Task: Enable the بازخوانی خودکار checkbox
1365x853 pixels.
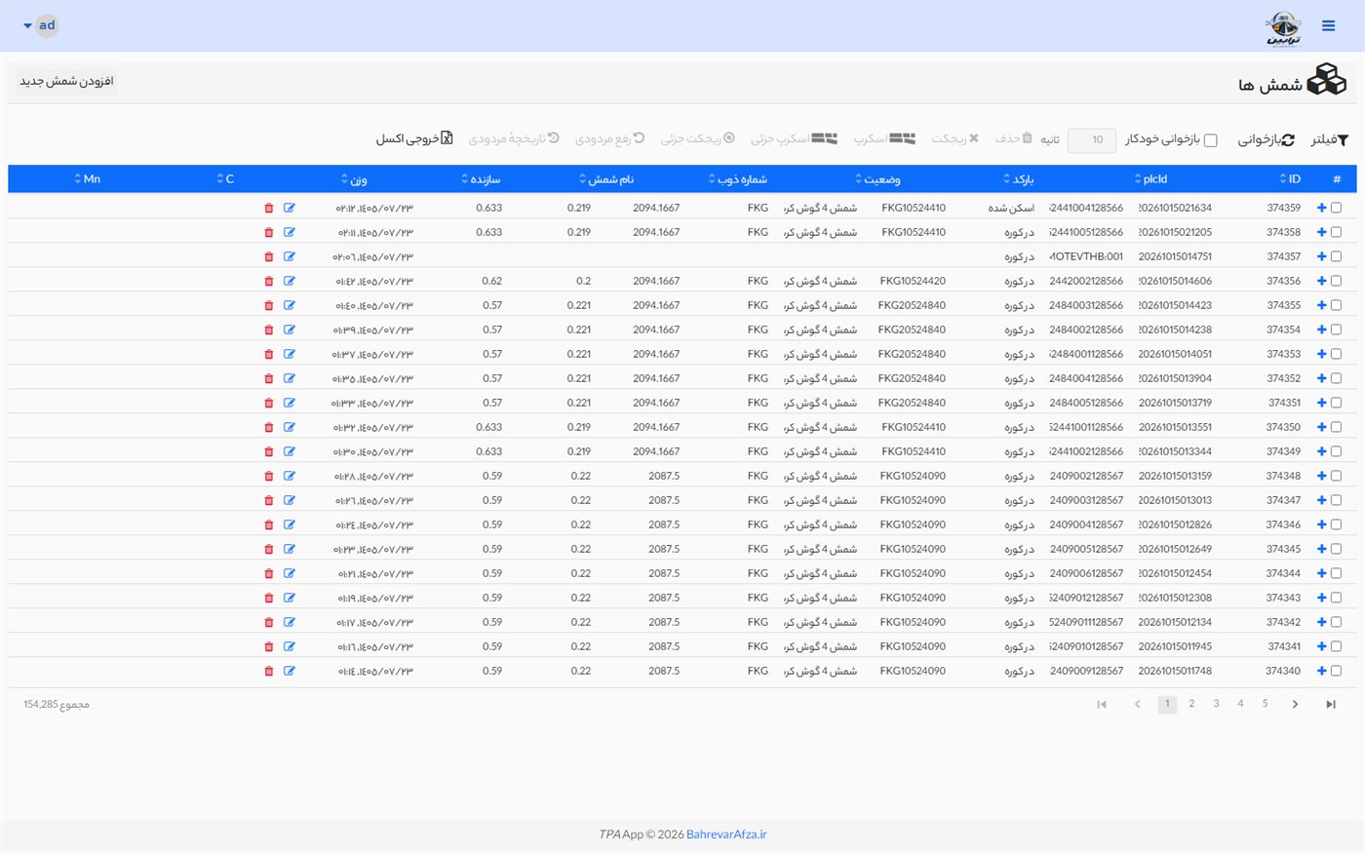Action: point(1210,140)
